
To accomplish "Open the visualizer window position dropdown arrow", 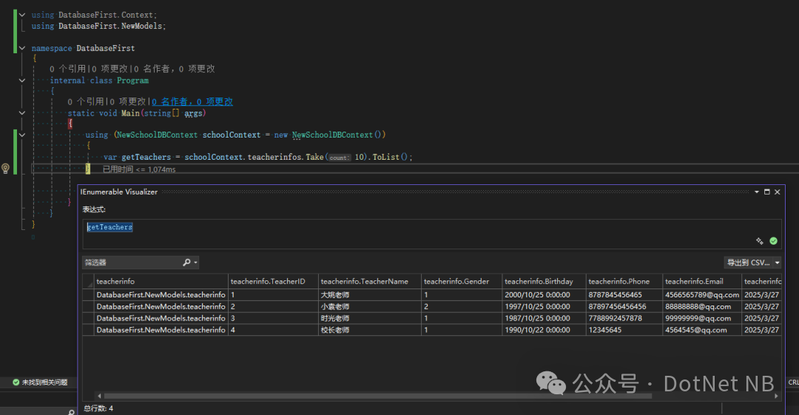I will [x=757, y=192].
